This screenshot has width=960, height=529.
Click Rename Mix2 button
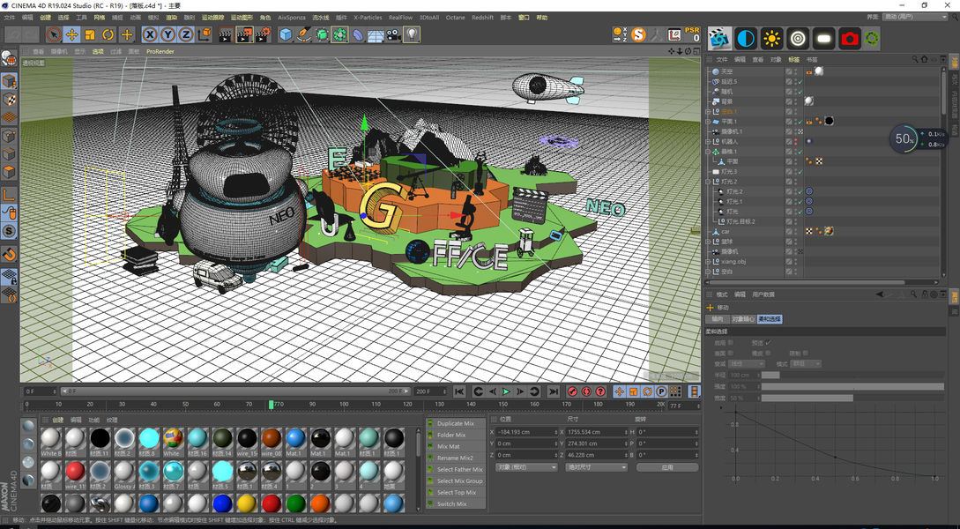(456, 458)
